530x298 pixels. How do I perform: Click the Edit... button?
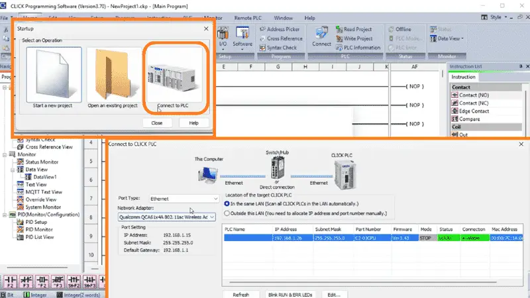pyautogui.click(x=334, y=295)
